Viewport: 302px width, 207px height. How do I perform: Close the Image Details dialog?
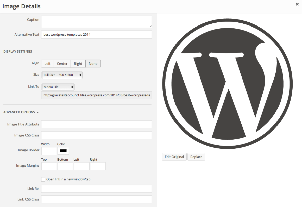coord(297,4)
